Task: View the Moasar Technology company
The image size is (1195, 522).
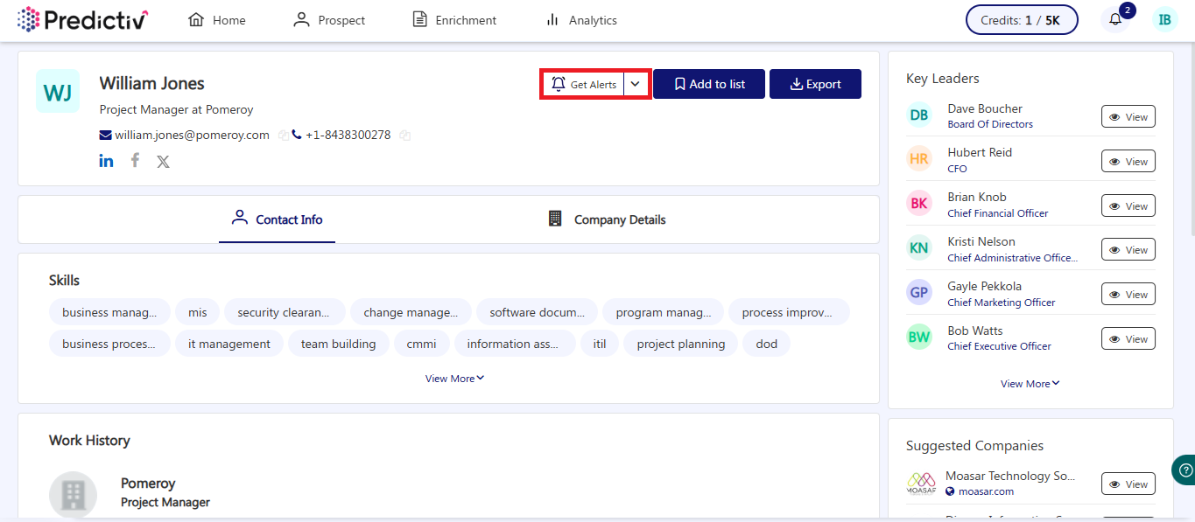Action: pos(1128,484)
